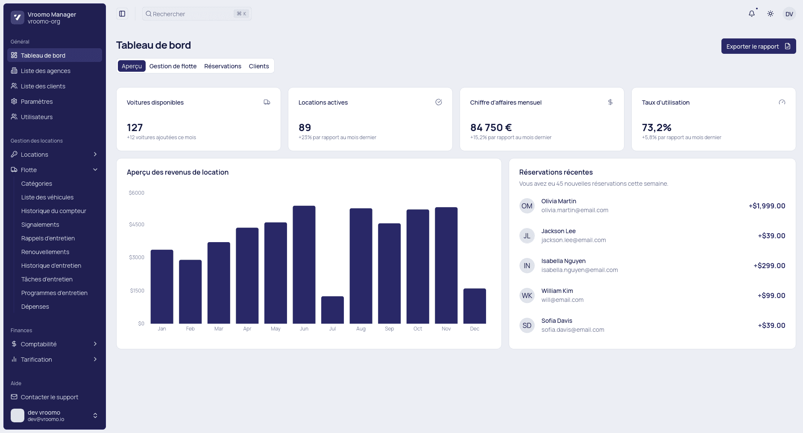Click the dollar icon on Chiffre d'affaires mensuel
The height and width of the screenshot is (433, 803).
click(610, 102)
